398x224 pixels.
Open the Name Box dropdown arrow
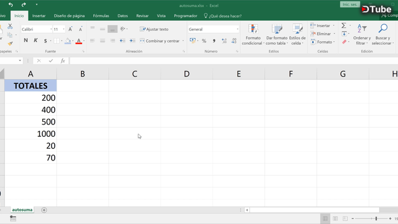click(20, 61)
